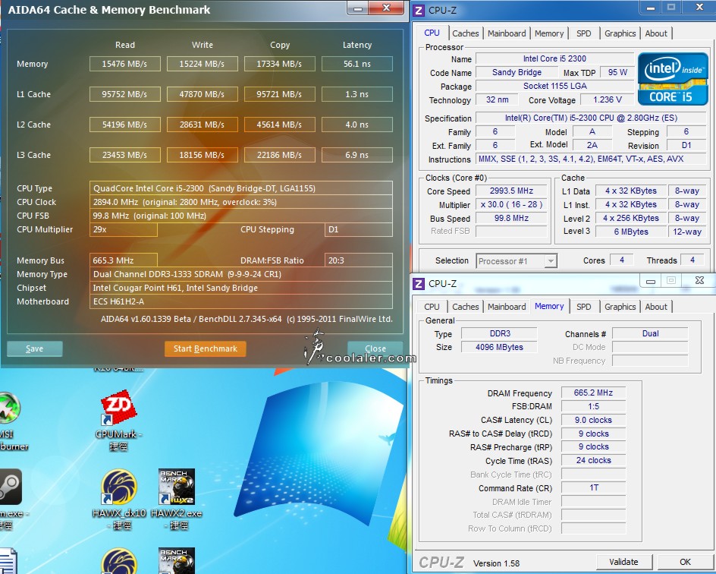Click the DRAM Frequency 665.2 MHz field
Image resolution: width=716 pixels, height=574 pixels.
pos(593,393)
